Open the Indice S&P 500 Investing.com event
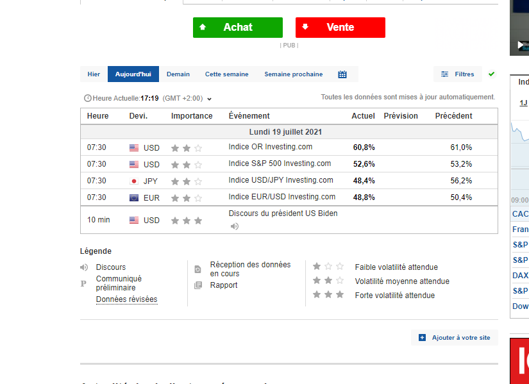Image resolution: width=529 pixels, height=384 pixels. pos(280,163)
